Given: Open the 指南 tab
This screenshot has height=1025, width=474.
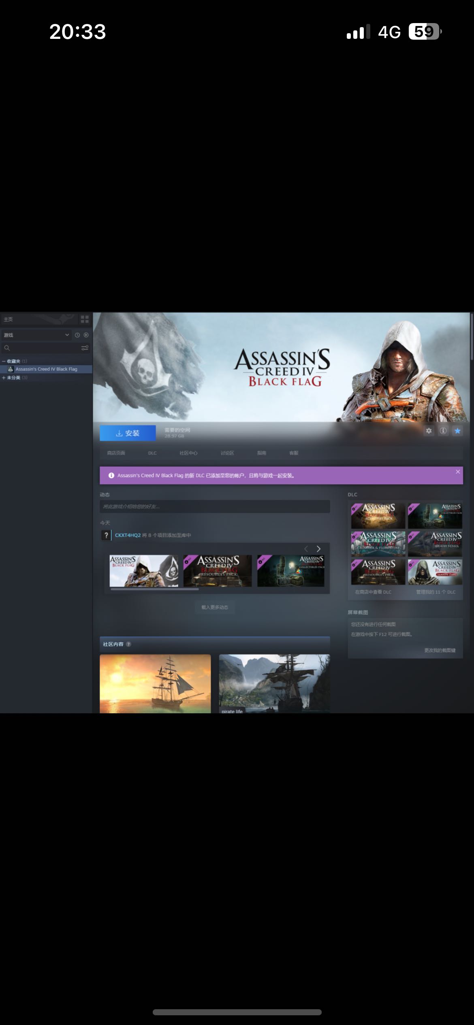Looking at the screenshot, I should (x=262, y=453).
